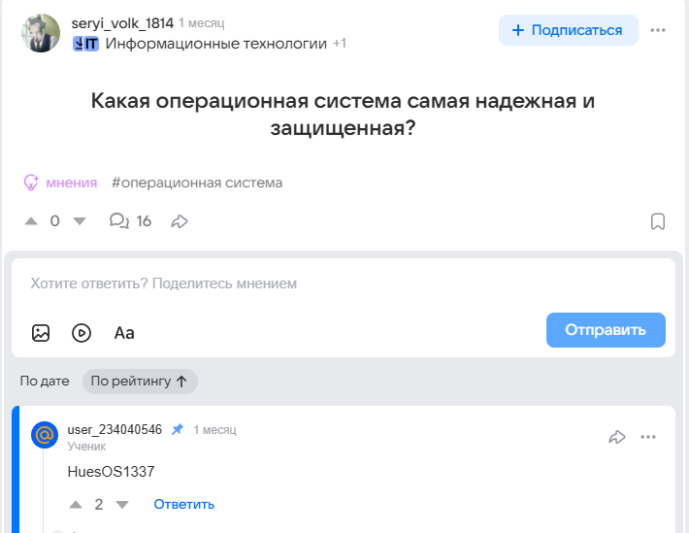This screenshot has width=689, height=533.
Task: Sort answers by По дате
Action: point(45,382)
